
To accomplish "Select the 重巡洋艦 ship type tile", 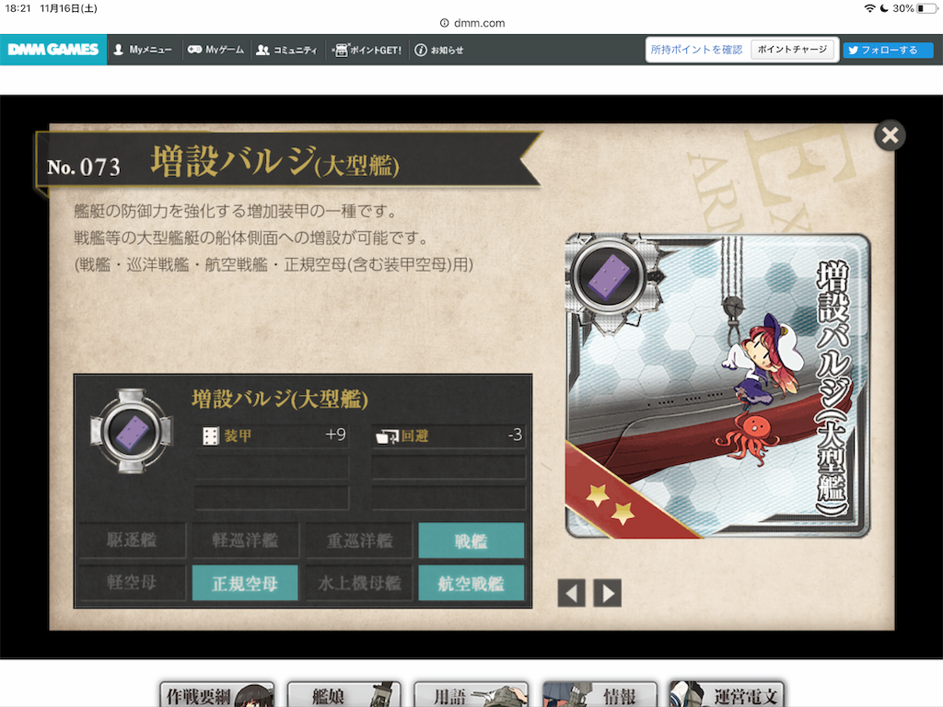I will (x=359, y=540).
